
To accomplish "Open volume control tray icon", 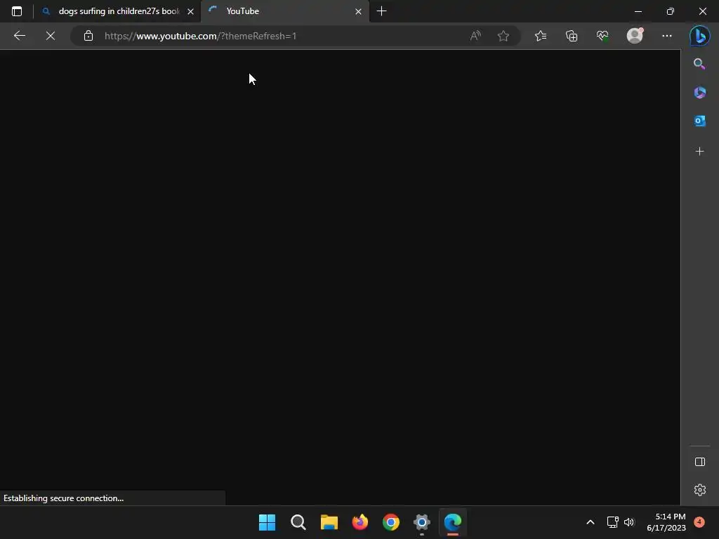I will [629, 522].
